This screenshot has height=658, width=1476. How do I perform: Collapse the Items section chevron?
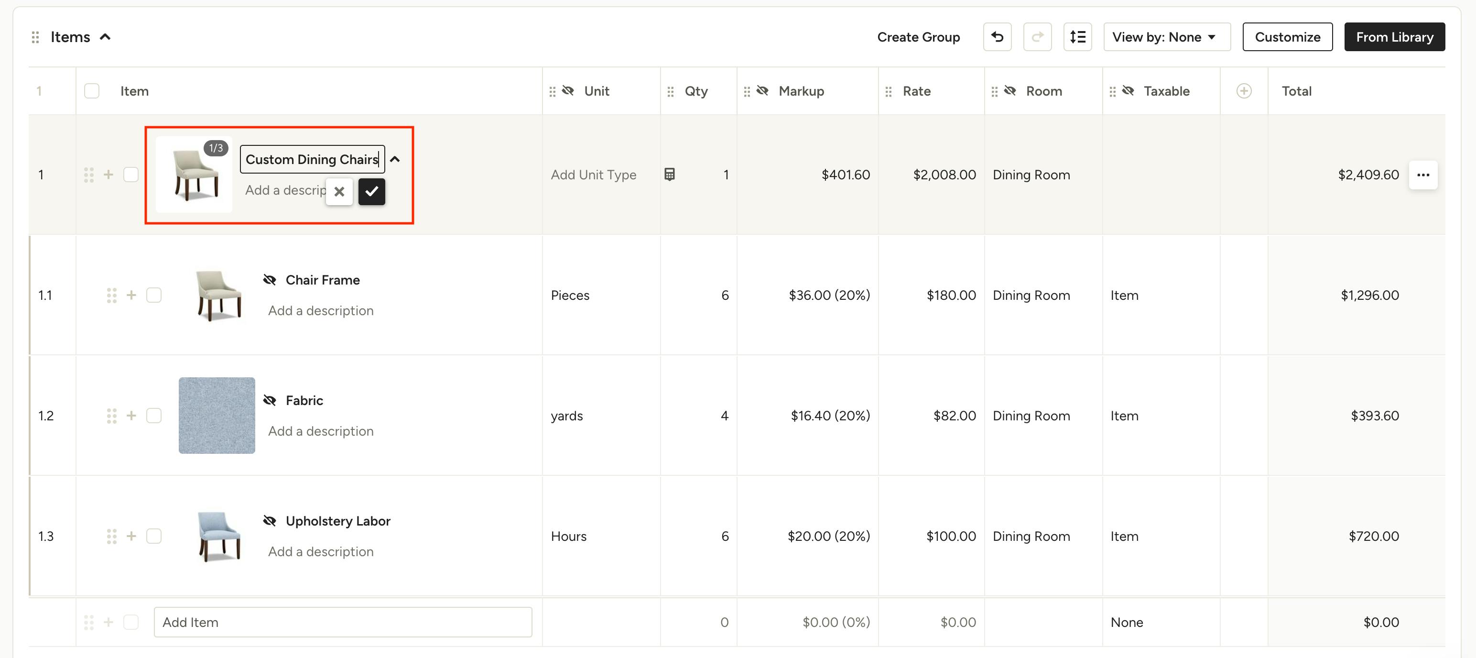tap(105, 37)
